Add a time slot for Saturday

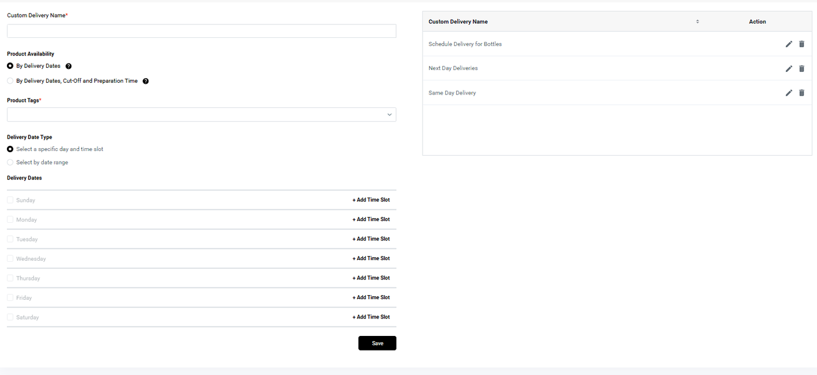[371, 317]
